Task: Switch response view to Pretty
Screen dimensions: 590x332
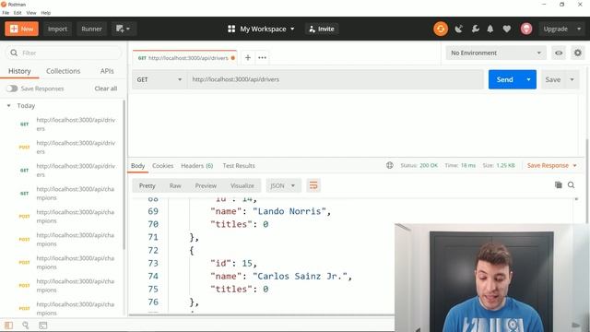Action: (x=147, y=185)
